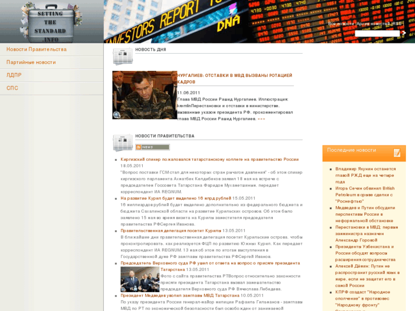The width and height of the screenshot is (415, 311).
Task: Open Игорь Сечин обвинил British Petroleum
Action: click(365, 195)
